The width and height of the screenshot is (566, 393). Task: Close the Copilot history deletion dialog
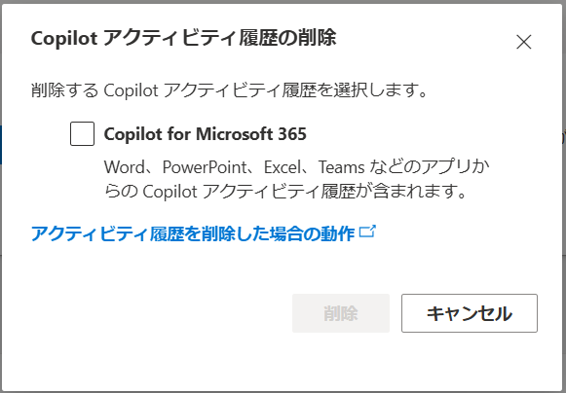click(523, 42)
